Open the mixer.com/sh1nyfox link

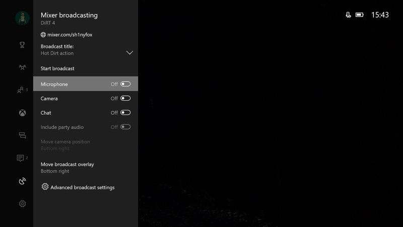[70, 34]
